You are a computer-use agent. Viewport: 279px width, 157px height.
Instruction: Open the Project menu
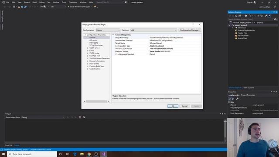[27, 2]
